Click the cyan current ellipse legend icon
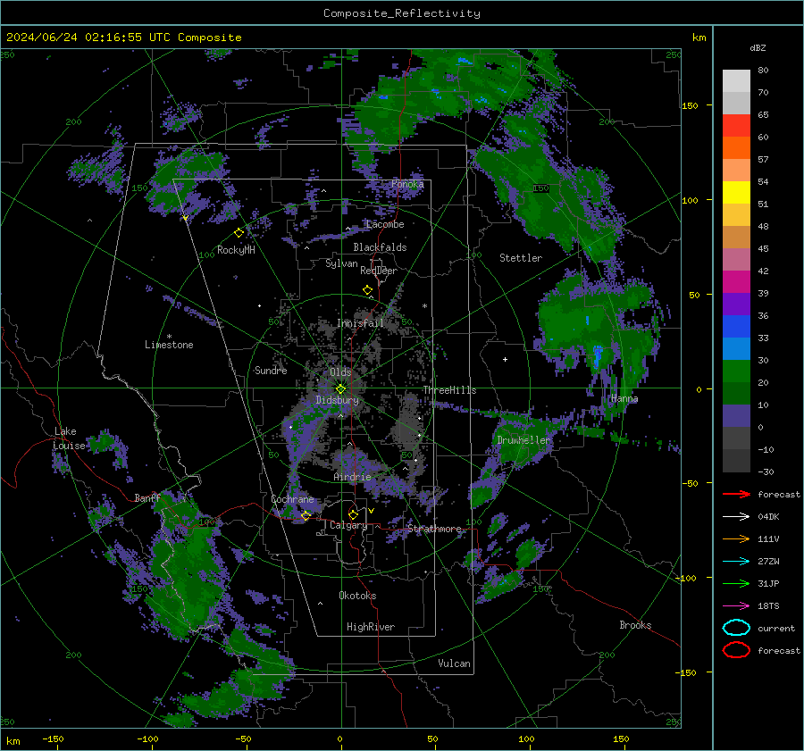 click(736, 628)
